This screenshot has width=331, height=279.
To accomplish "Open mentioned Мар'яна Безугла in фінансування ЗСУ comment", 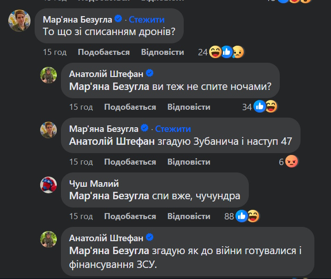I will pos(109,251).
